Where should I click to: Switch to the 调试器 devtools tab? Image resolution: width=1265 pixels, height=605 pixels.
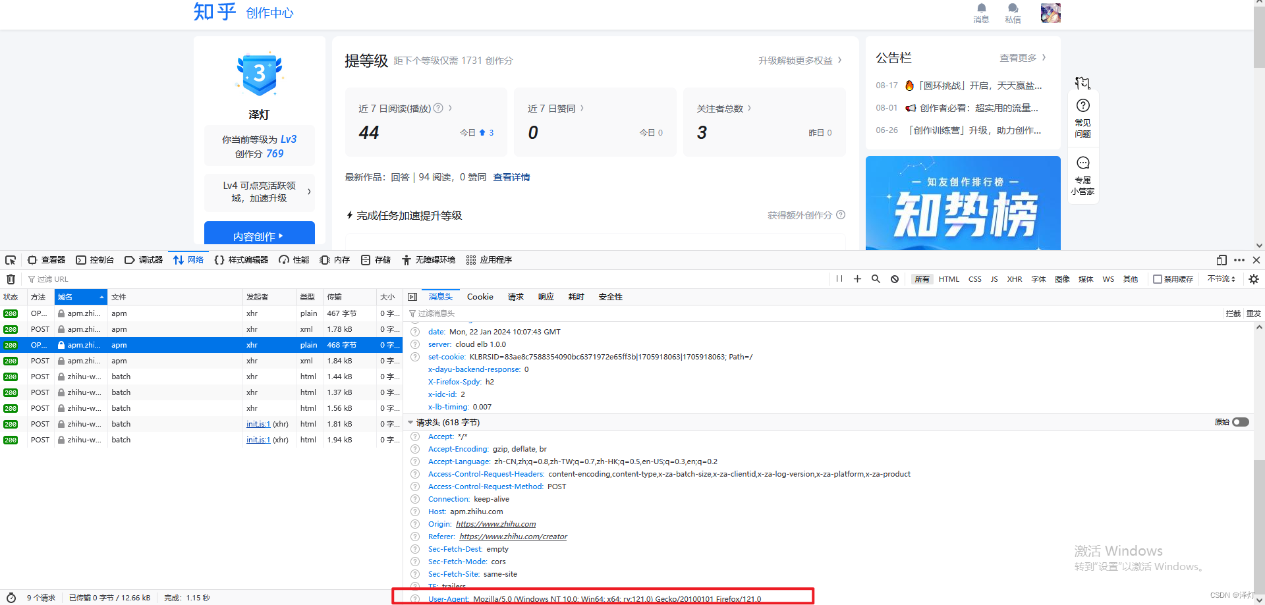[144, 260]
